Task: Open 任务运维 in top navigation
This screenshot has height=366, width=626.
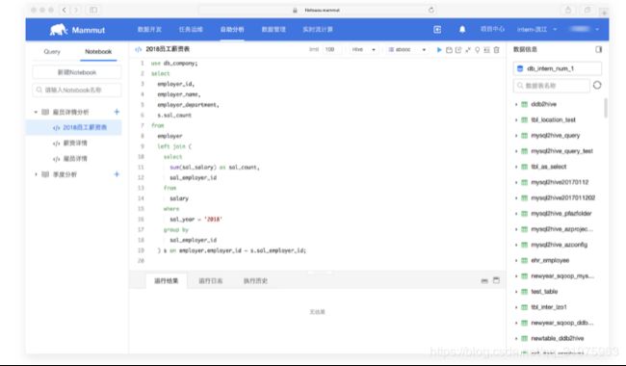Action: [191, 29]
